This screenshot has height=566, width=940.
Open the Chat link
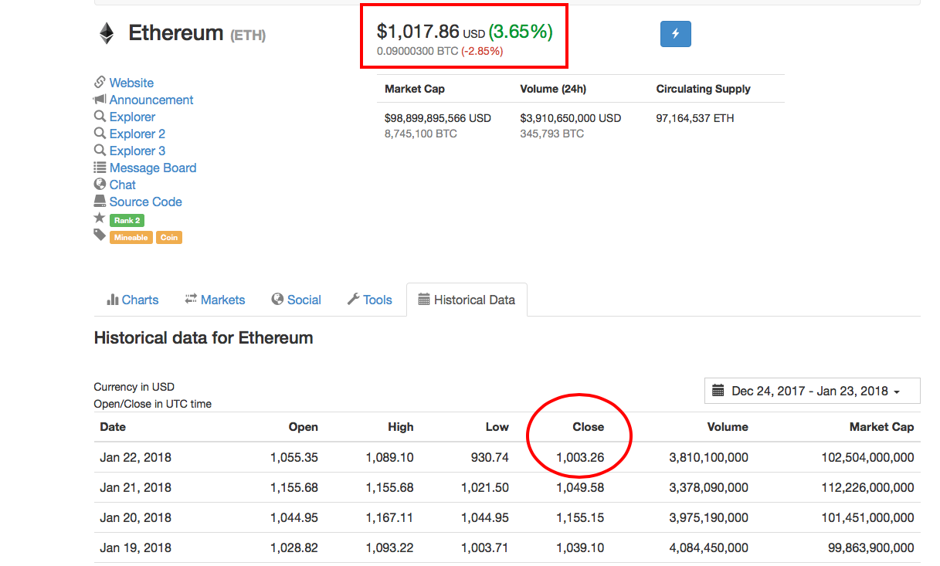(123, 185)
